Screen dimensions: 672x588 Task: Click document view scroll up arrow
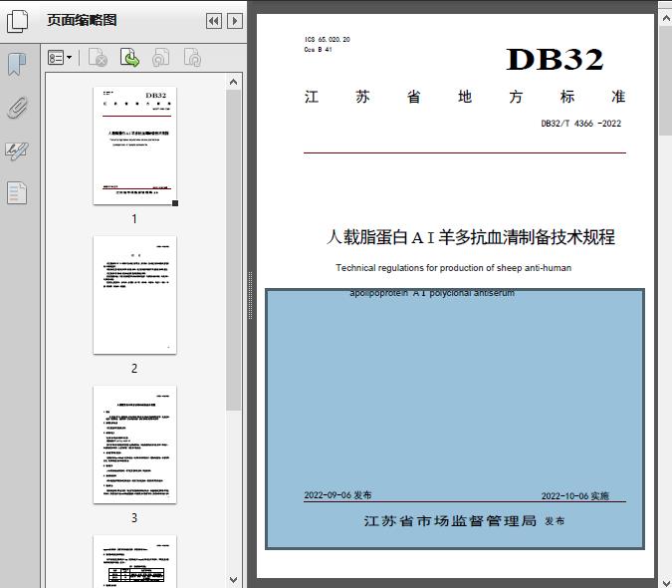(666, 19)
